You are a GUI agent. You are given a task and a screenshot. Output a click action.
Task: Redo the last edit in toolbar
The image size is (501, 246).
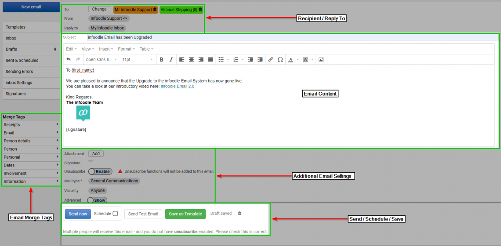[78, 59]
